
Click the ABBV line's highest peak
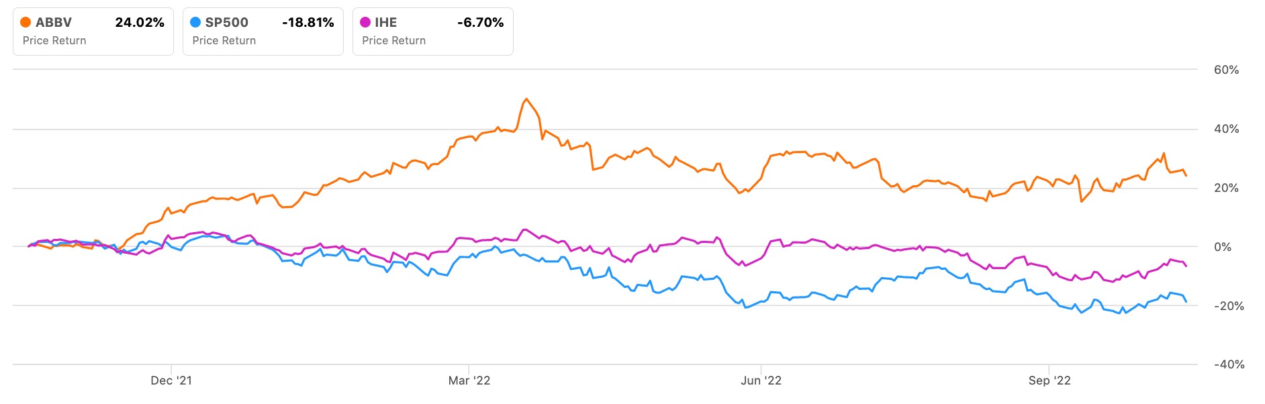coord(526,99)
